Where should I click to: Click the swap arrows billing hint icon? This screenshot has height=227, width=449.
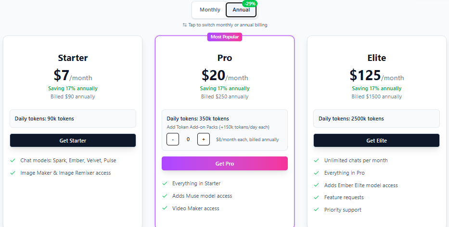pyautogui.click(x=185, y=25)
